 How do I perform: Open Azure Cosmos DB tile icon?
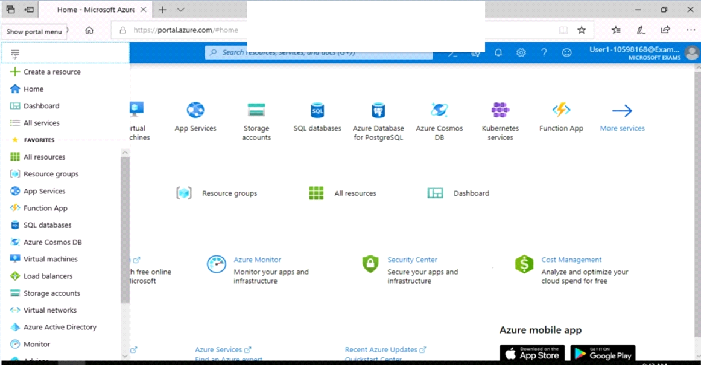439,110
